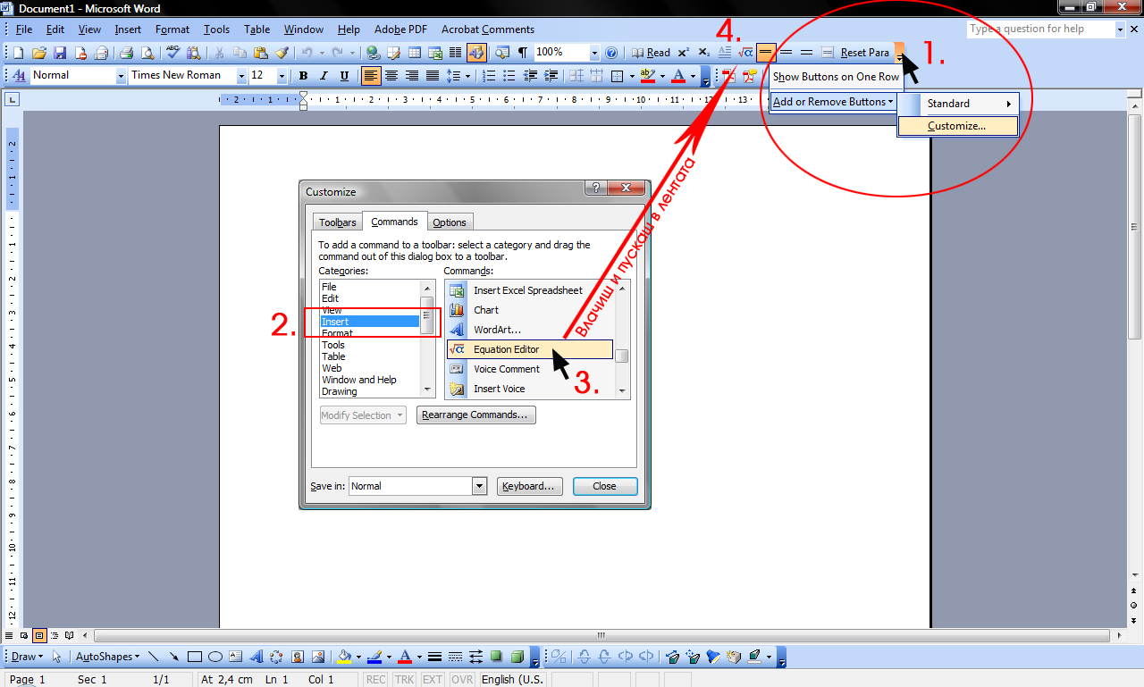Select the Oval tool in the Drawing toolbar
The width and height of the screenshot is (1144, 687).
[214, 657]
